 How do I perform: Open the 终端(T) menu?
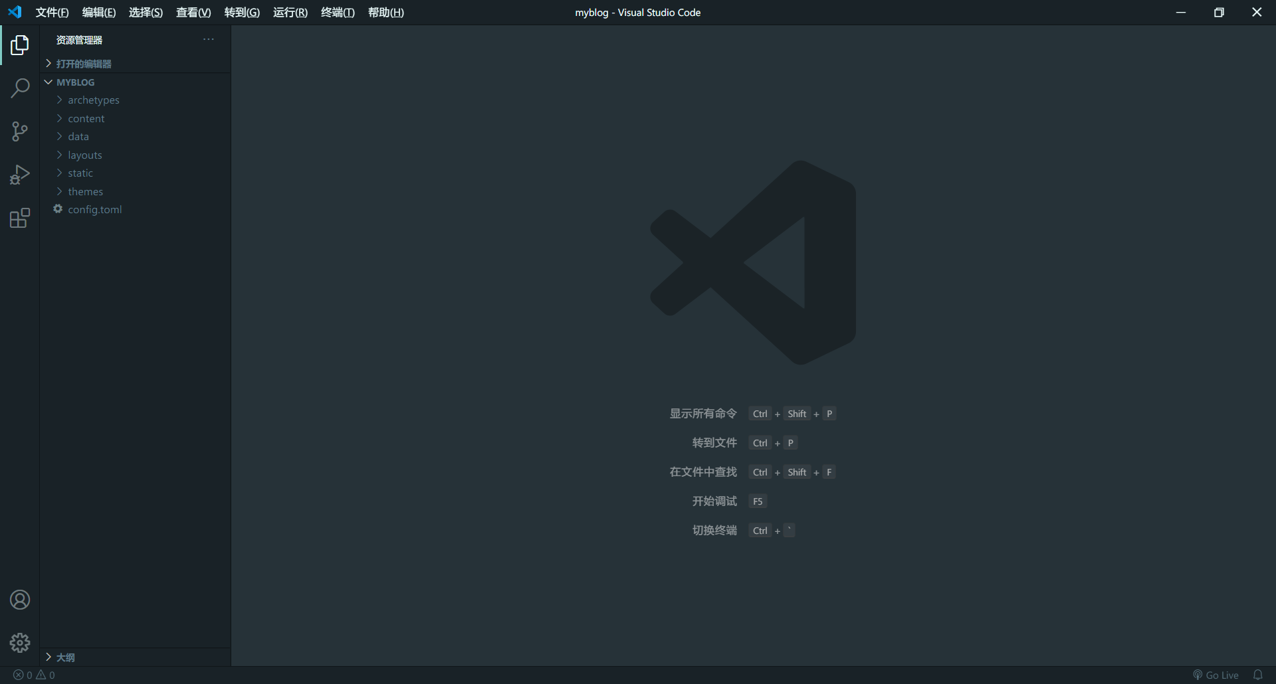pyautogui.click(x=338, y=13)
